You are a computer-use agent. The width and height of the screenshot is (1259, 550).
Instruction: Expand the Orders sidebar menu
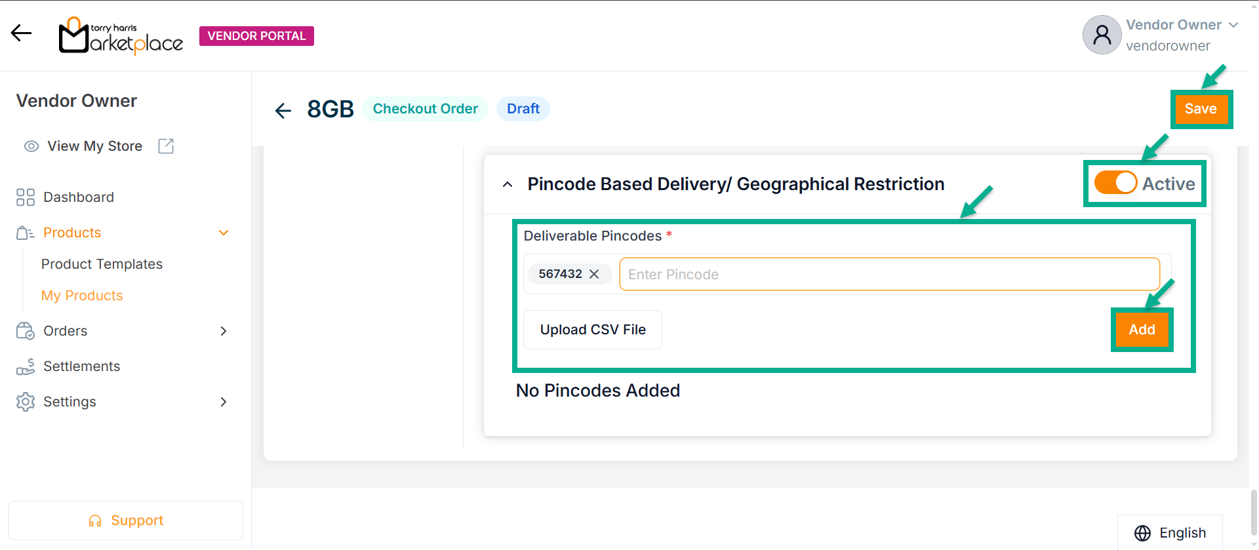pos(224,331)
